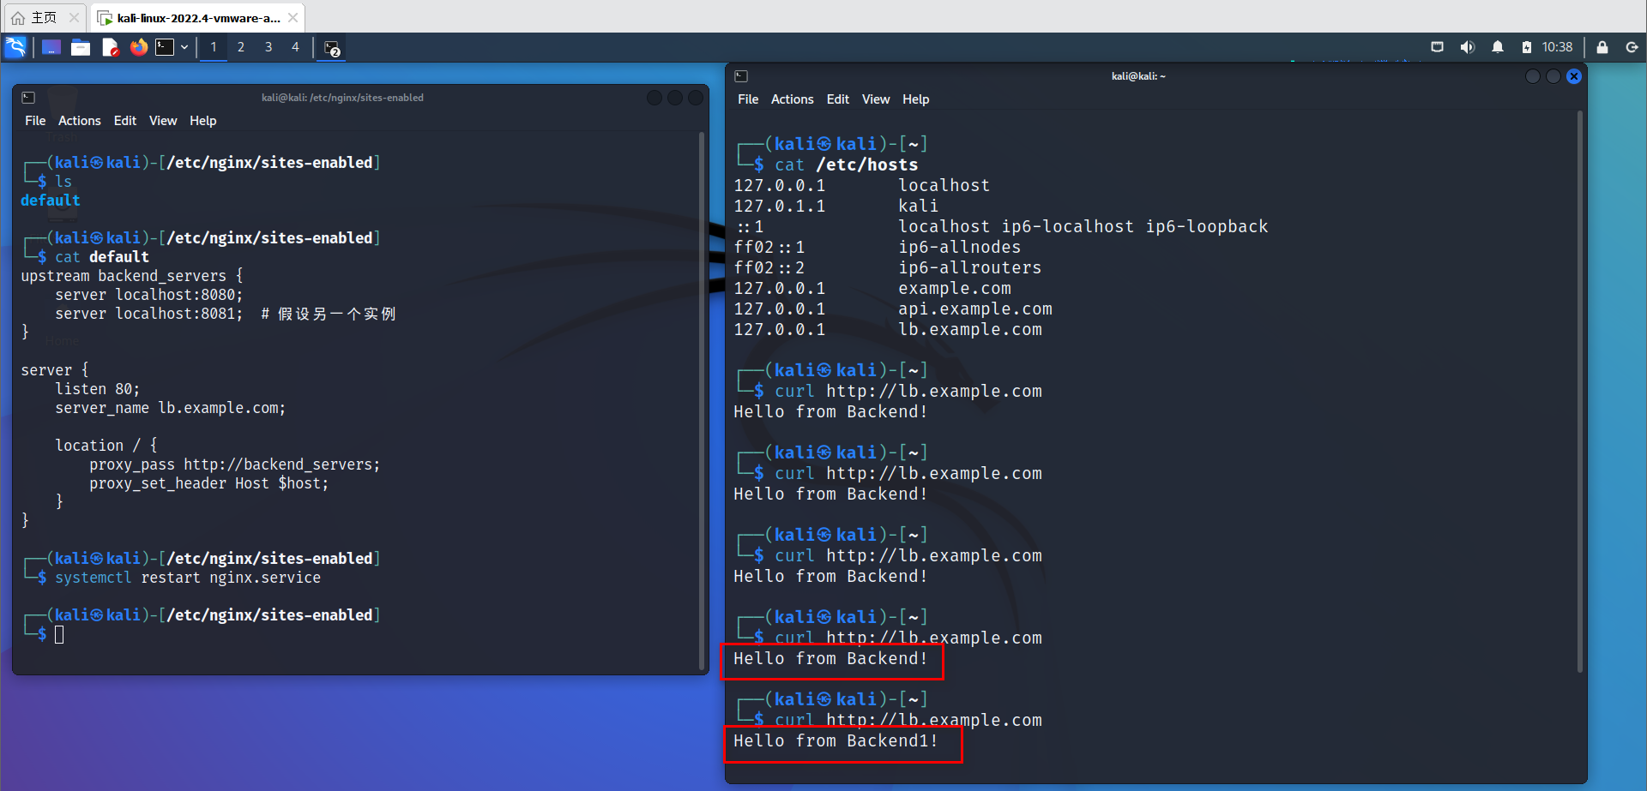Screen dimensions: 1647x791
Task: Click the 10:38 clock
Action: [1557, 47]
